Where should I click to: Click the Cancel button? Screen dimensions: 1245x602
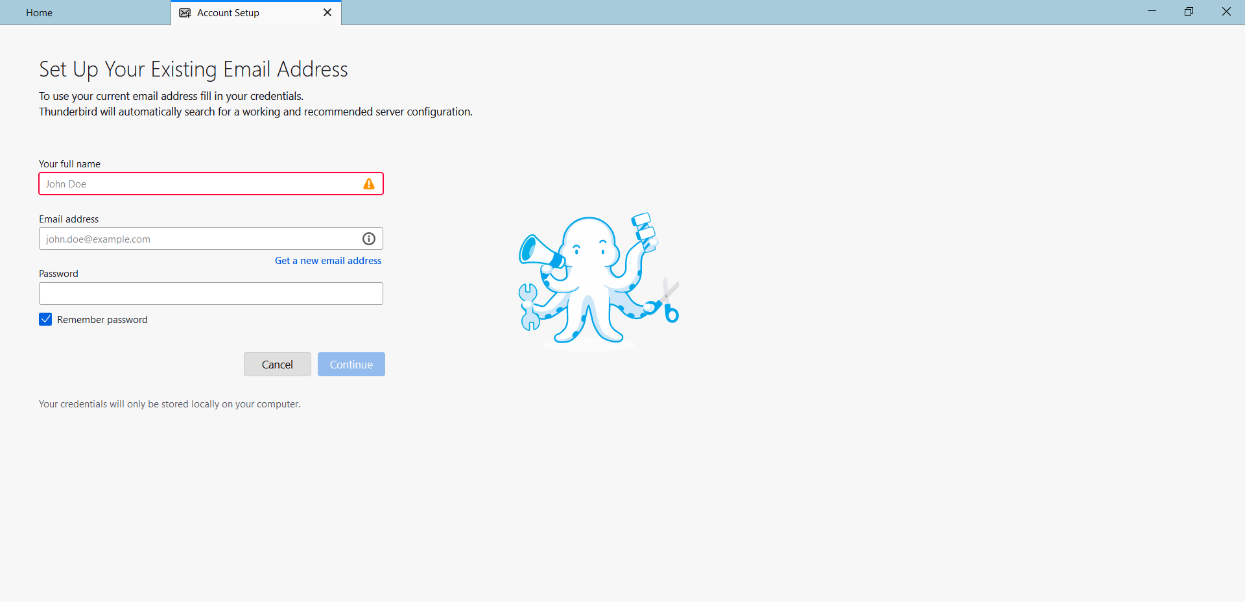tap(277, 364)
